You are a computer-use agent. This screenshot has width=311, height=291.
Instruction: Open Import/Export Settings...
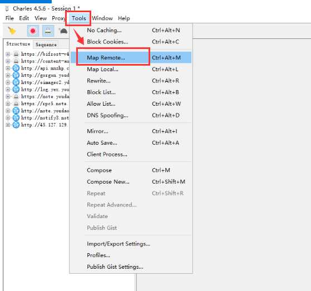(x=131, y=244)
